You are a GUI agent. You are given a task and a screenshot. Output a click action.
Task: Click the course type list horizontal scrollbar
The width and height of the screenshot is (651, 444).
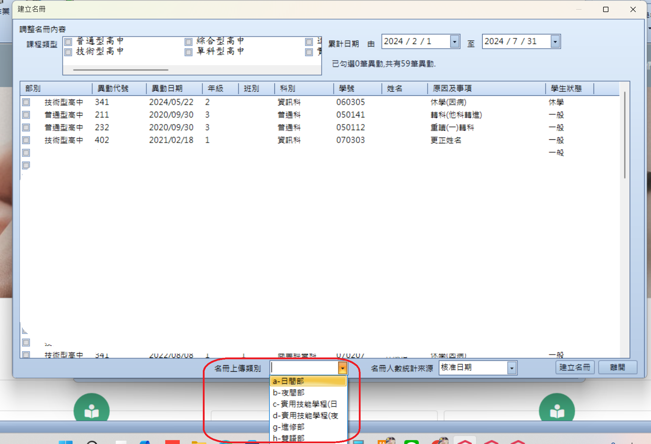click(121, 70)
